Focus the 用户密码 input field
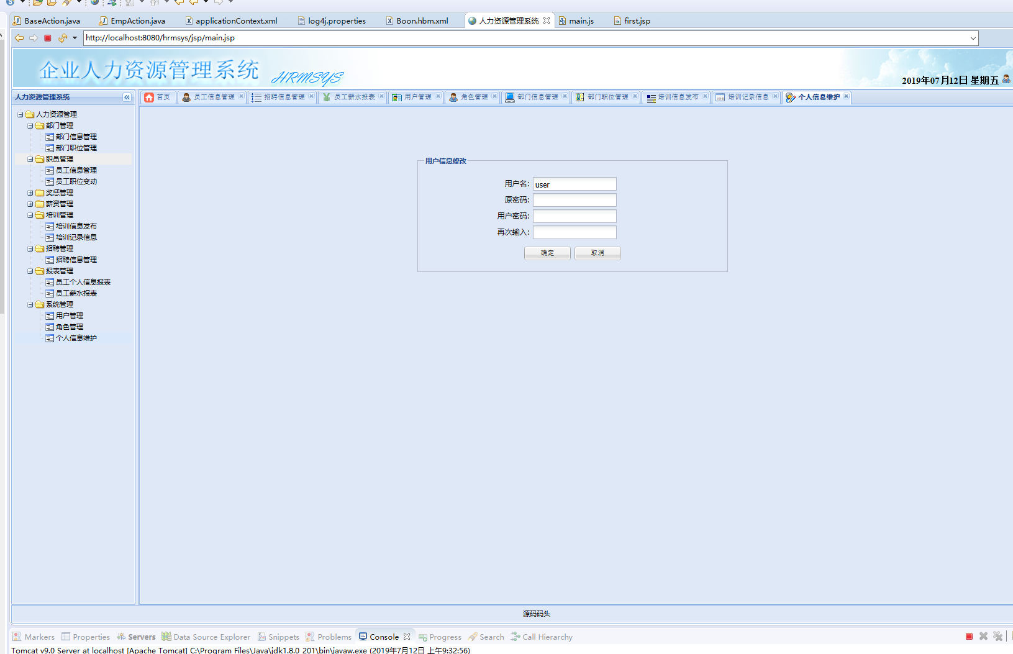The image size is (1013, 654). [575, 216]
